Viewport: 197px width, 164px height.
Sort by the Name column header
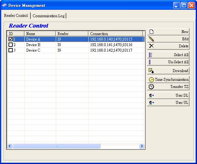(40, 34)
